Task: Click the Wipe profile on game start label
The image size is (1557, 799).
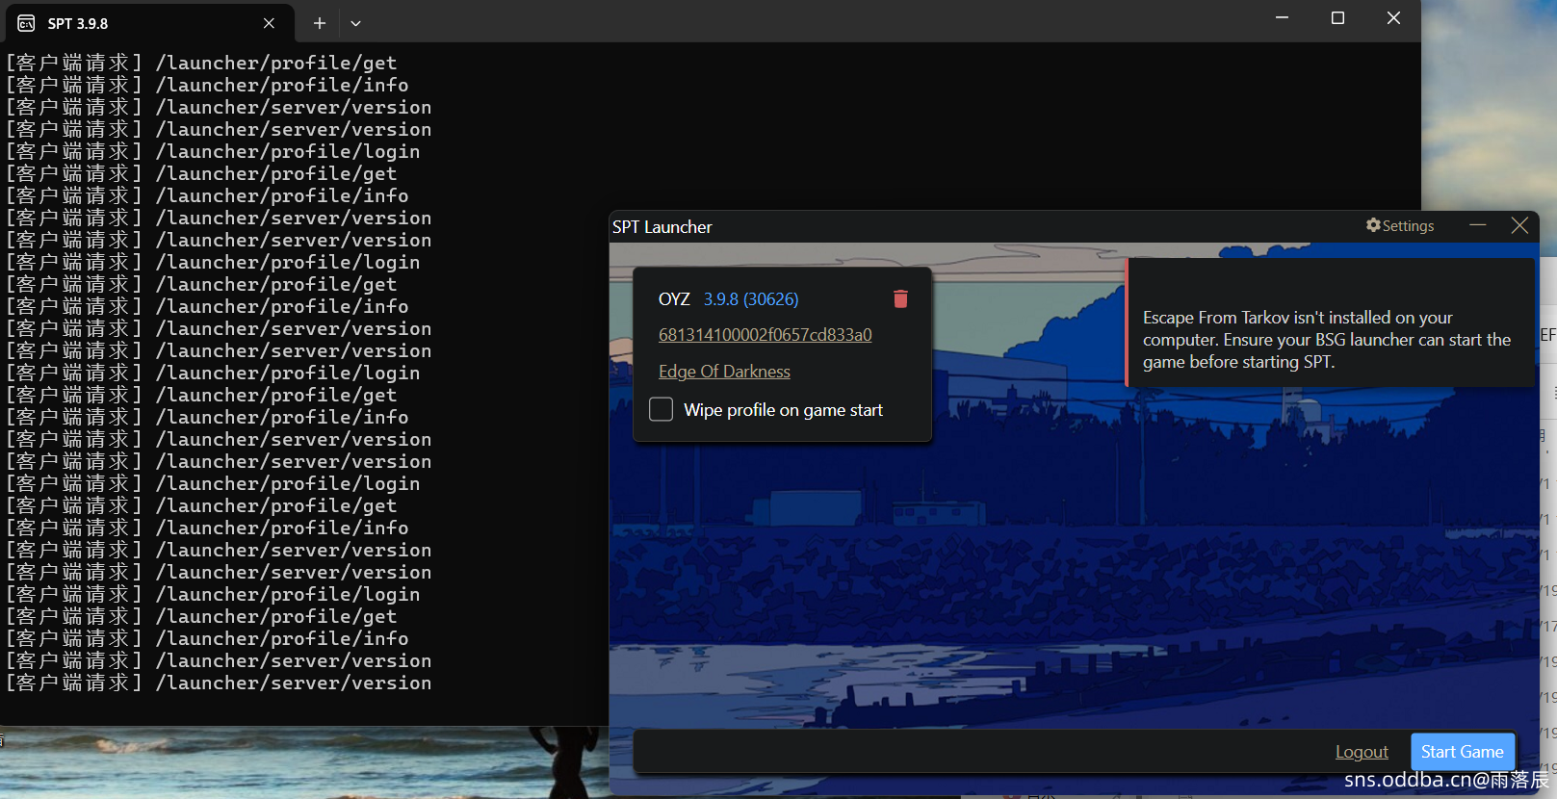Action: 783,410
